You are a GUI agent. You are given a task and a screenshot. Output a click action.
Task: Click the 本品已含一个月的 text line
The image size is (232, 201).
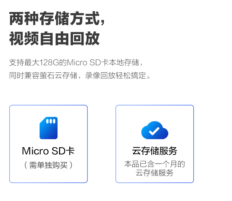155,164
